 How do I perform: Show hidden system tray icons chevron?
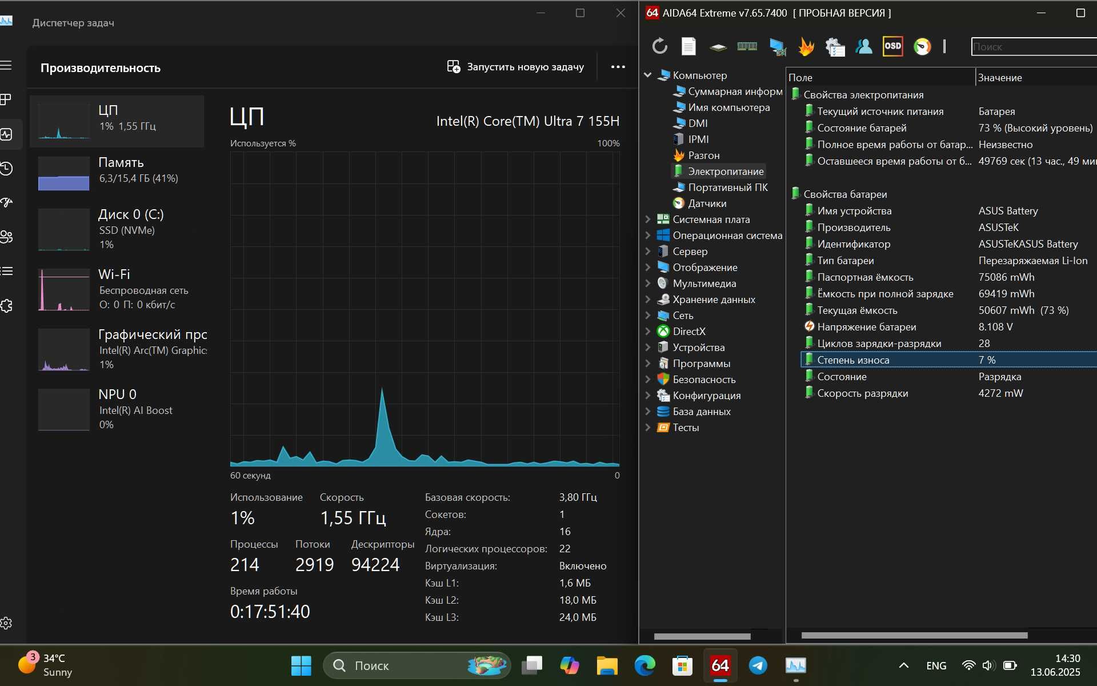[904, 665]
